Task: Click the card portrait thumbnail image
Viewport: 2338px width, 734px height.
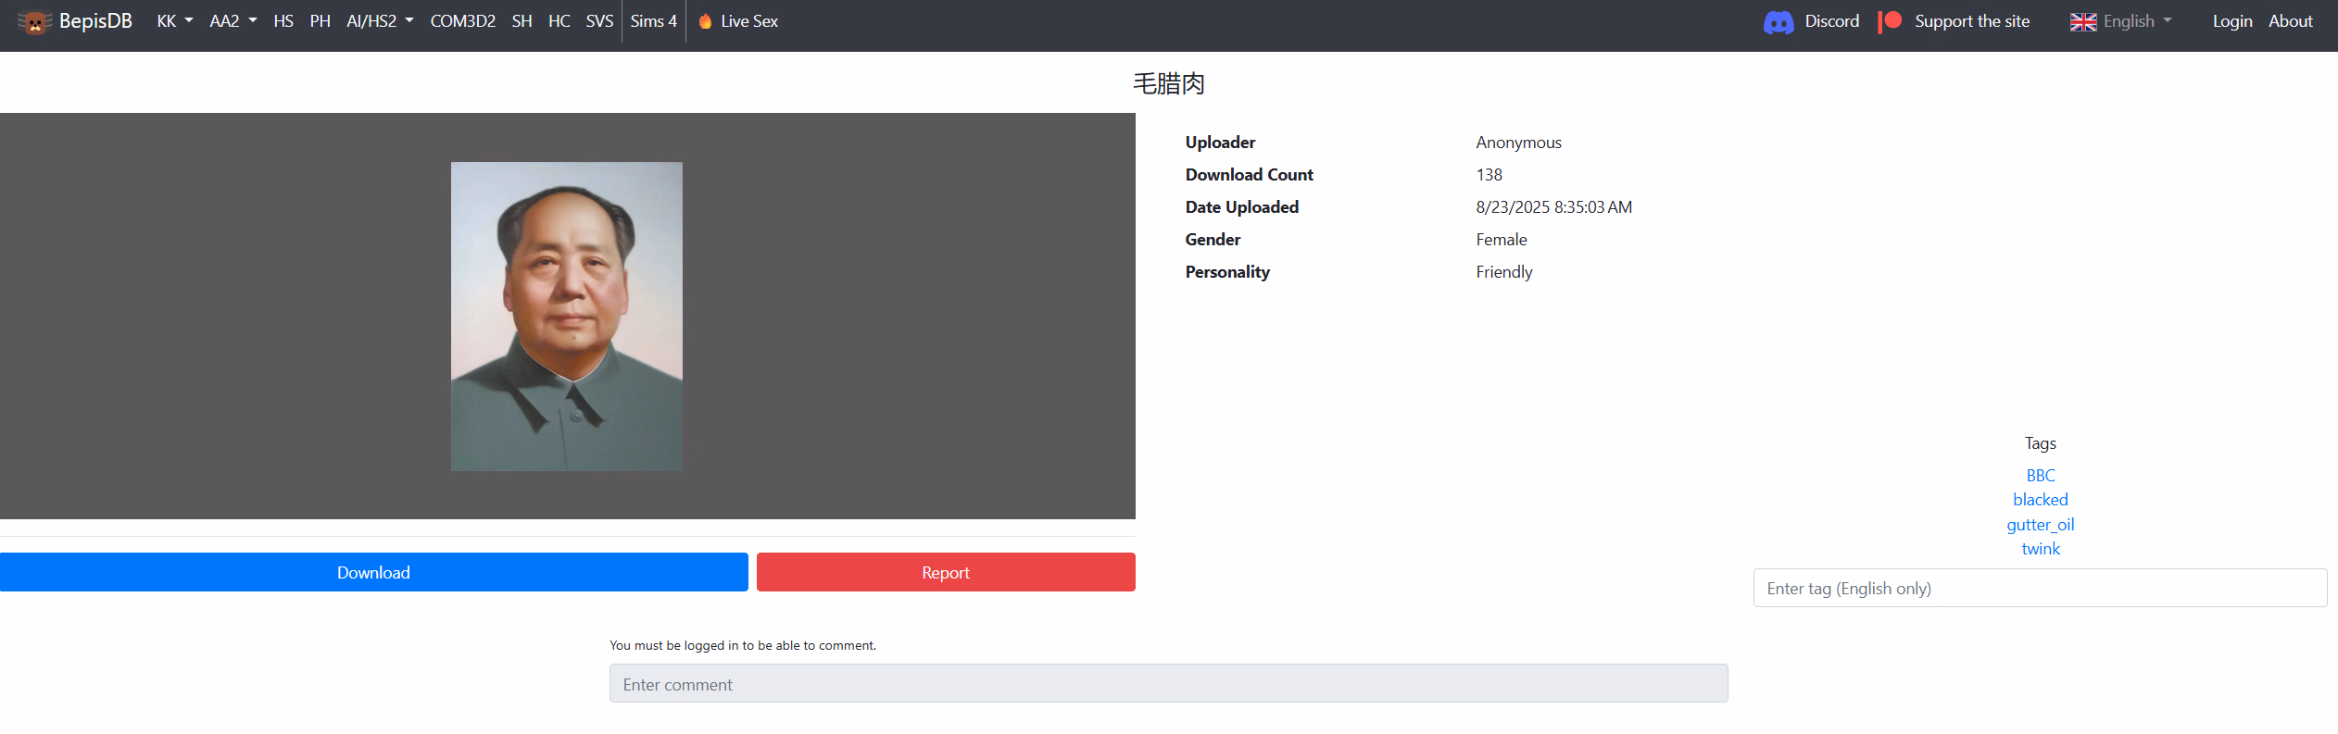Action: pos(567,317)
